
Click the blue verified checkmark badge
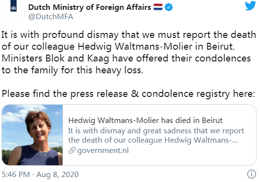tap(168, 7)
